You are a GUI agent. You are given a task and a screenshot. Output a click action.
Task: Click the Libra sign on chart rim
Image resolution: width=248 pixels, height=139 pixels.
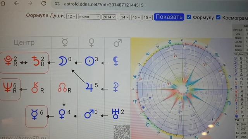point(229,77)
